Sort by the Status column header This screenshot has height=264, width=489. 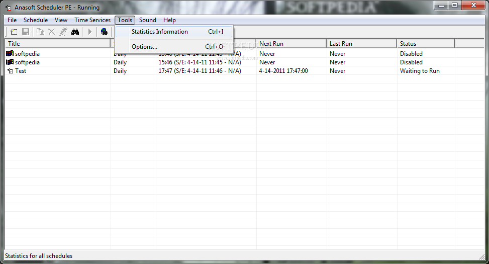[x=425, y=44]
